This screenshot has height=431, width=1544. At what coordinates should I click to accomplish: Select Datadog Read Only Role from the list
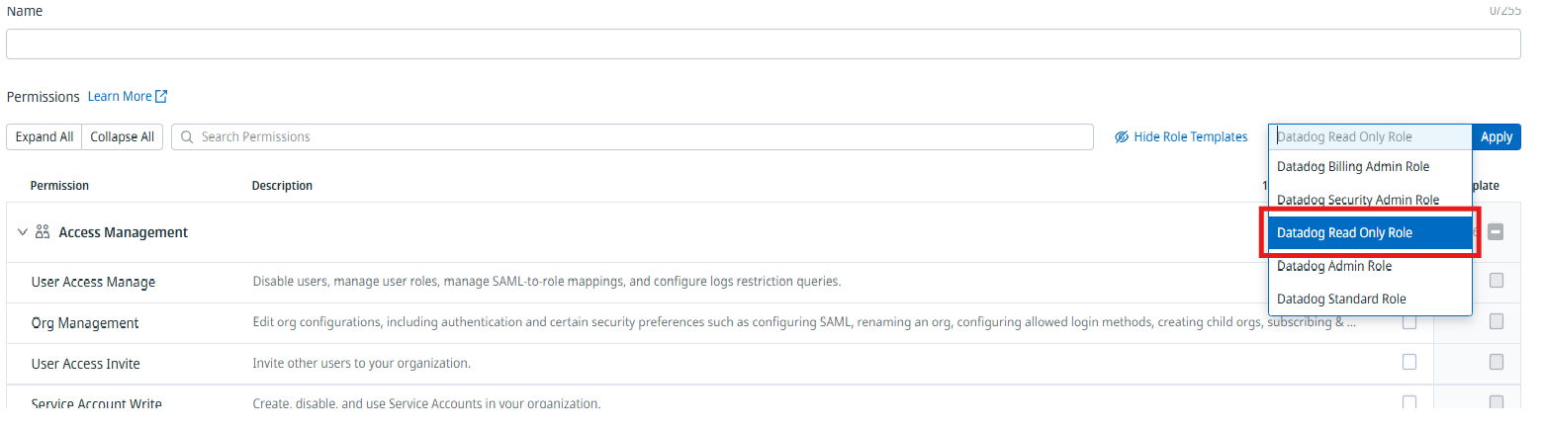coord(1370,233)
